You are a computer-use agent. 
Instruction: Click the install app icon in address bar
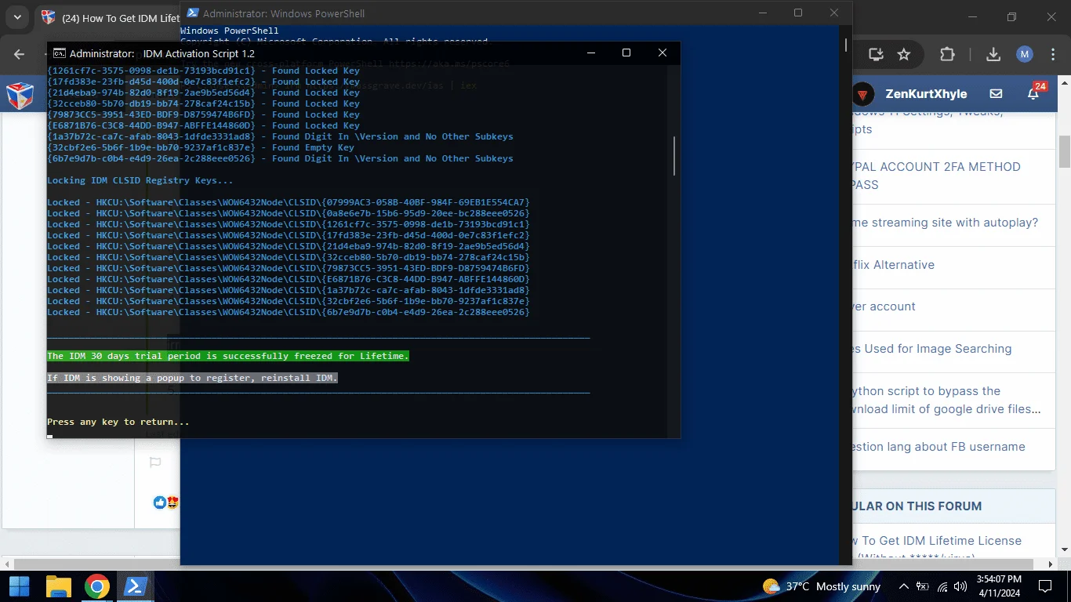[x=876, y=54]
